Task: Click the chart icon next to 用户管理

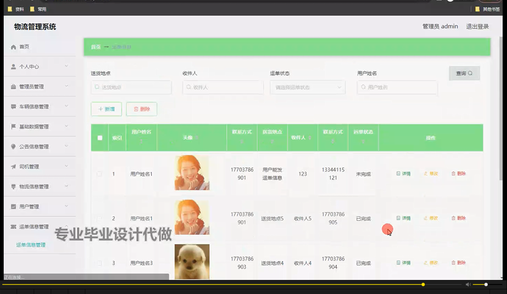Action: 13,206
